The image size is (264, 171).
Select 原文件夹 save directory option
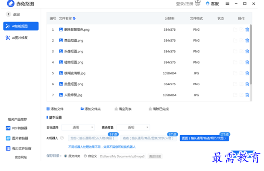click(72, 156)
